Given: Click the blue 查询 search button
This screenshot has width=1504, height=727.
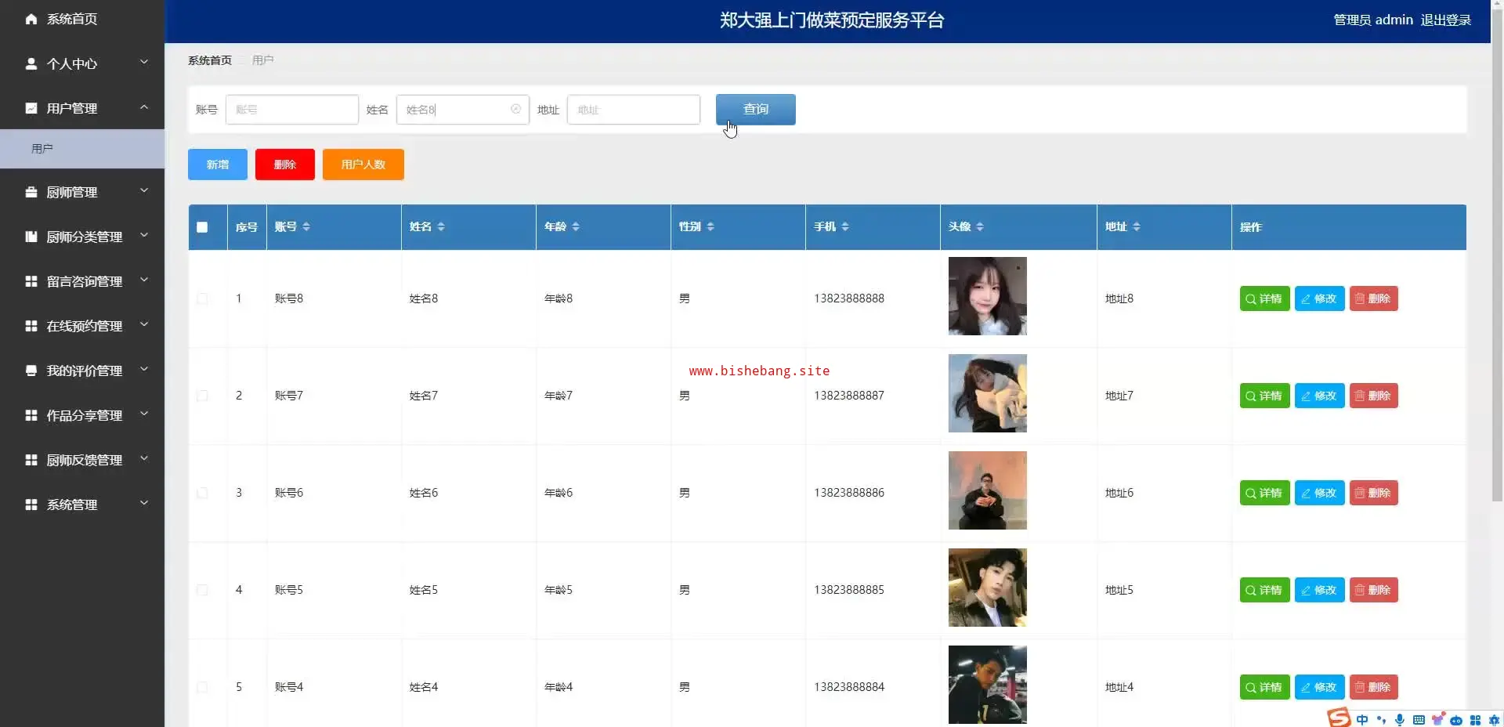Looking at the screenshot, I should [756, 110].
